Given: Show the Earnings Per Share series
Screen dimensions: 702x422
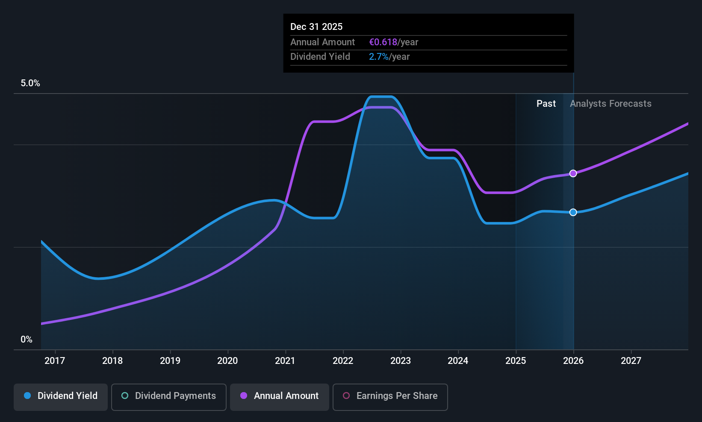Looking at the screenshot, I should (390, 397).
